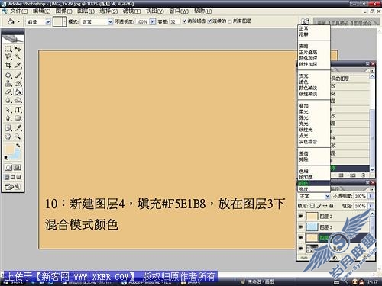Click the tolerance 容差 input field
382x286 pixels.
(174, 21)
